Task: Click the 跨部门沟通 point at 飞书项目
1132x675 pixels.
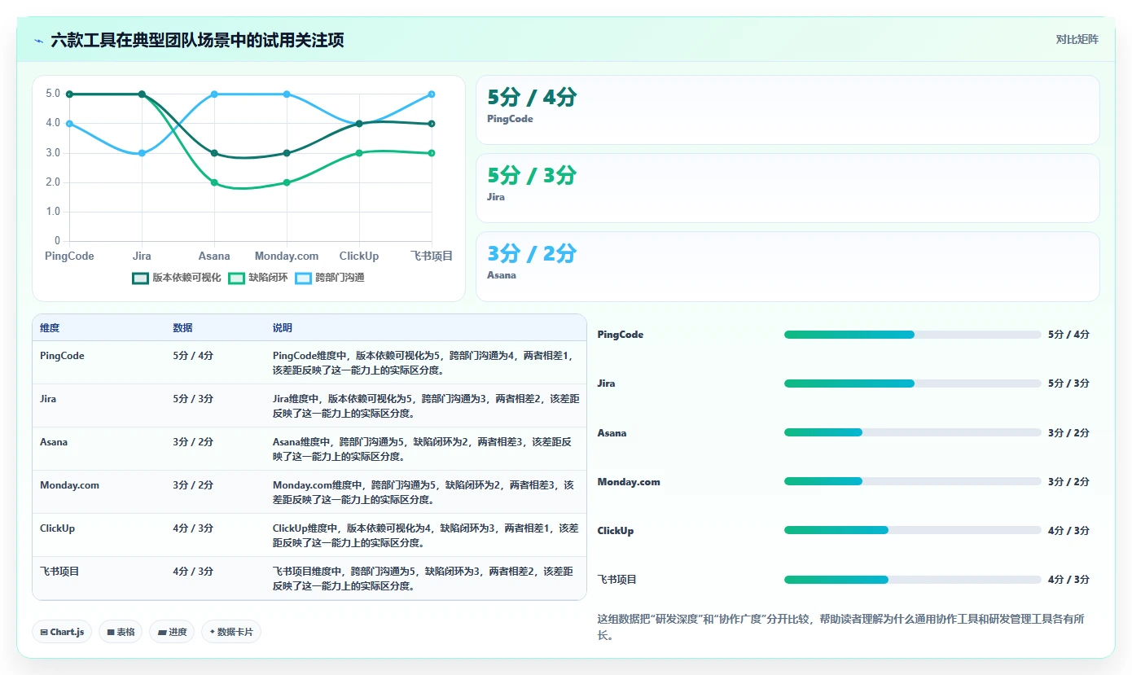Action: pyautogui.click(x=432, y=94)
